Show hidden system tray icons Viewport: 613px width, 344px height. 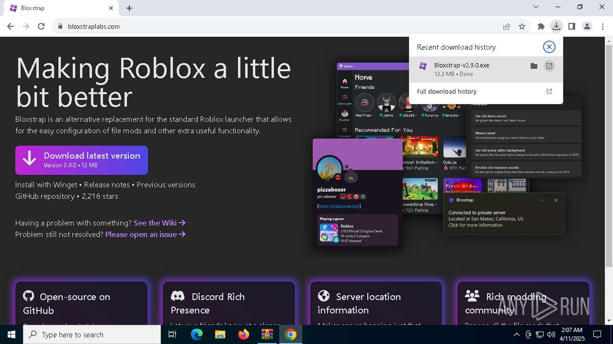coord(517,334)
